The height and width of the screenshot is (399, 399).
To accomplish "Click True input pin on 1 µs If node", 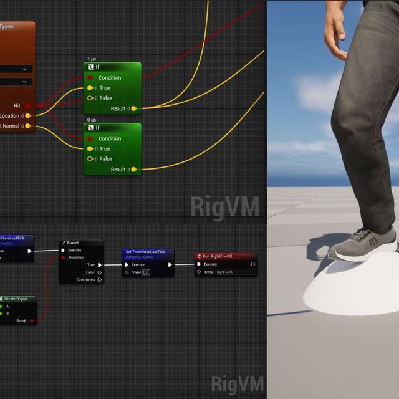I will tap(90, 88).
